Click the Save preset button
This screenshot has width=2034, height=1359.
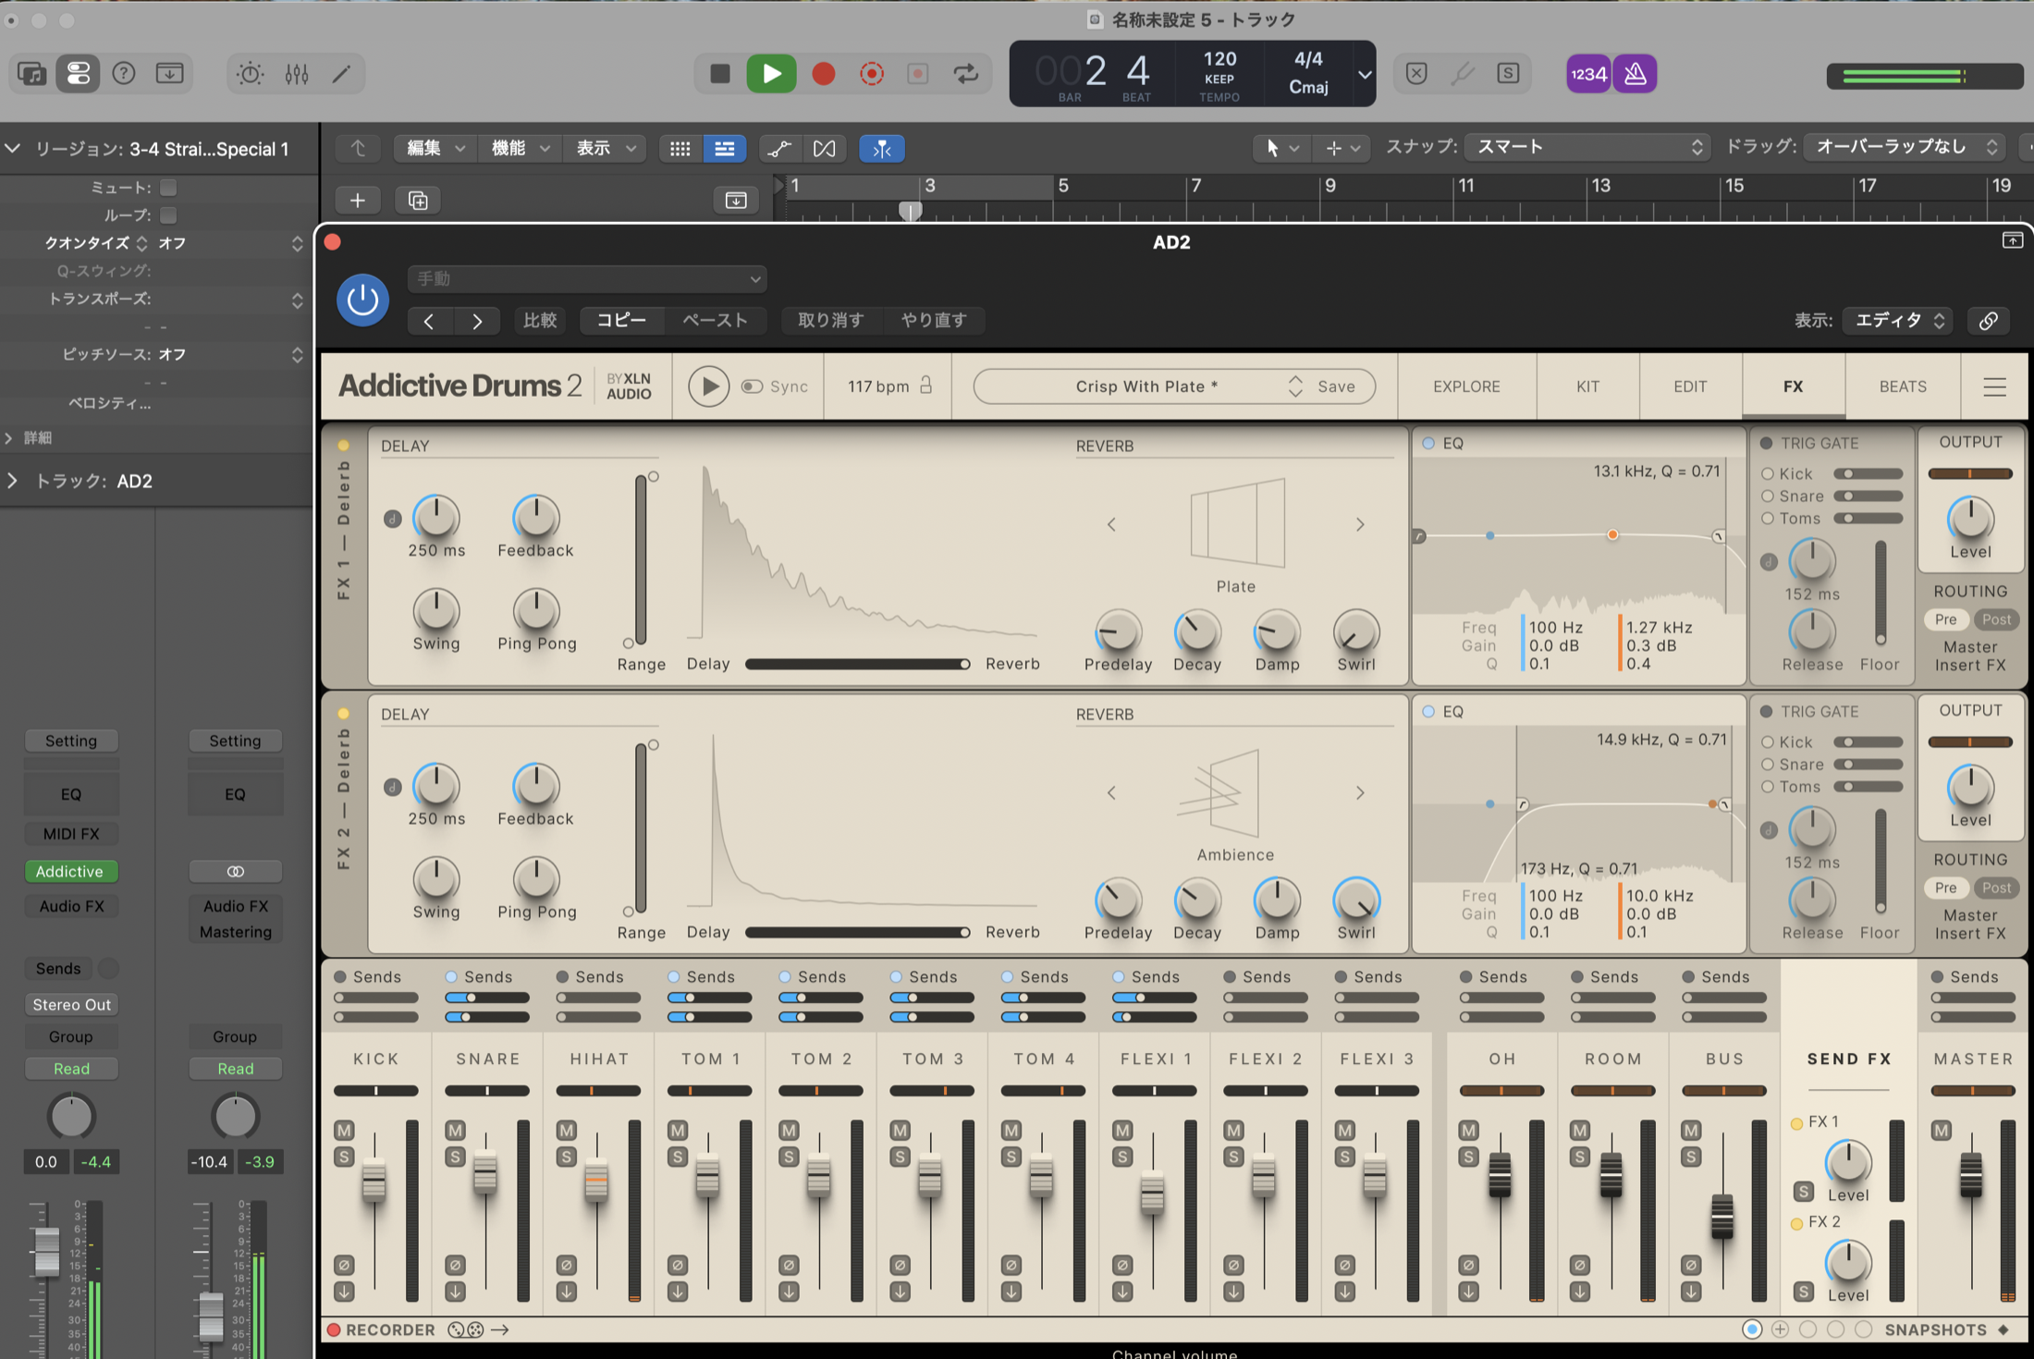1336,386
